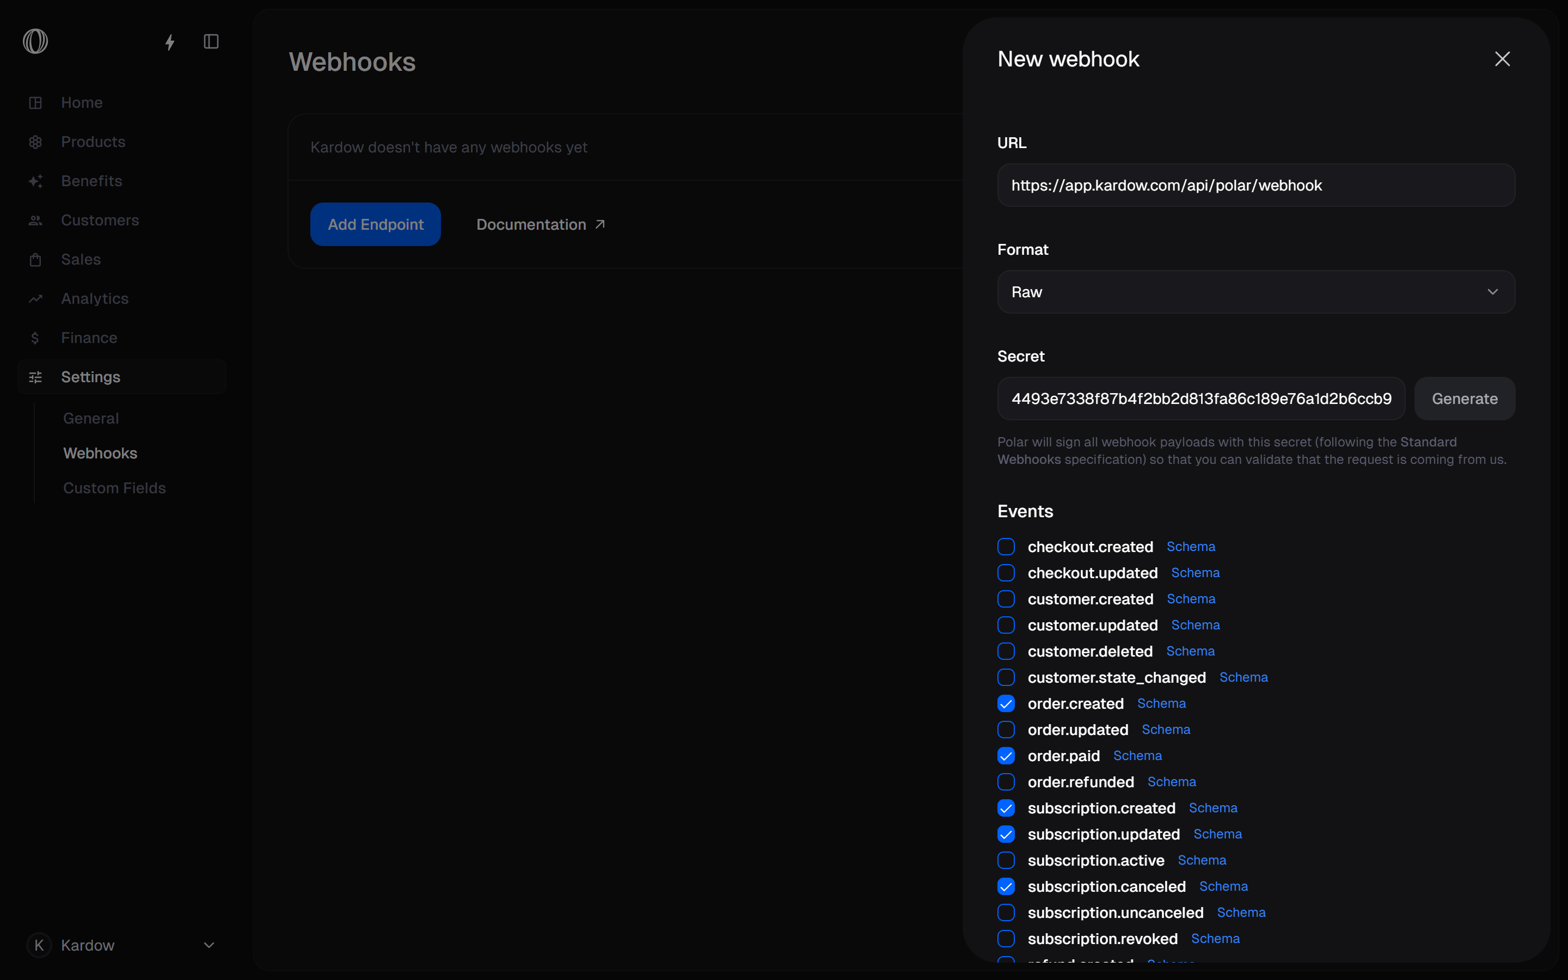The width and height of the screenshot is (1568, 980).
Task: Click the Products sidebar icon
Action: coord(35,142)
